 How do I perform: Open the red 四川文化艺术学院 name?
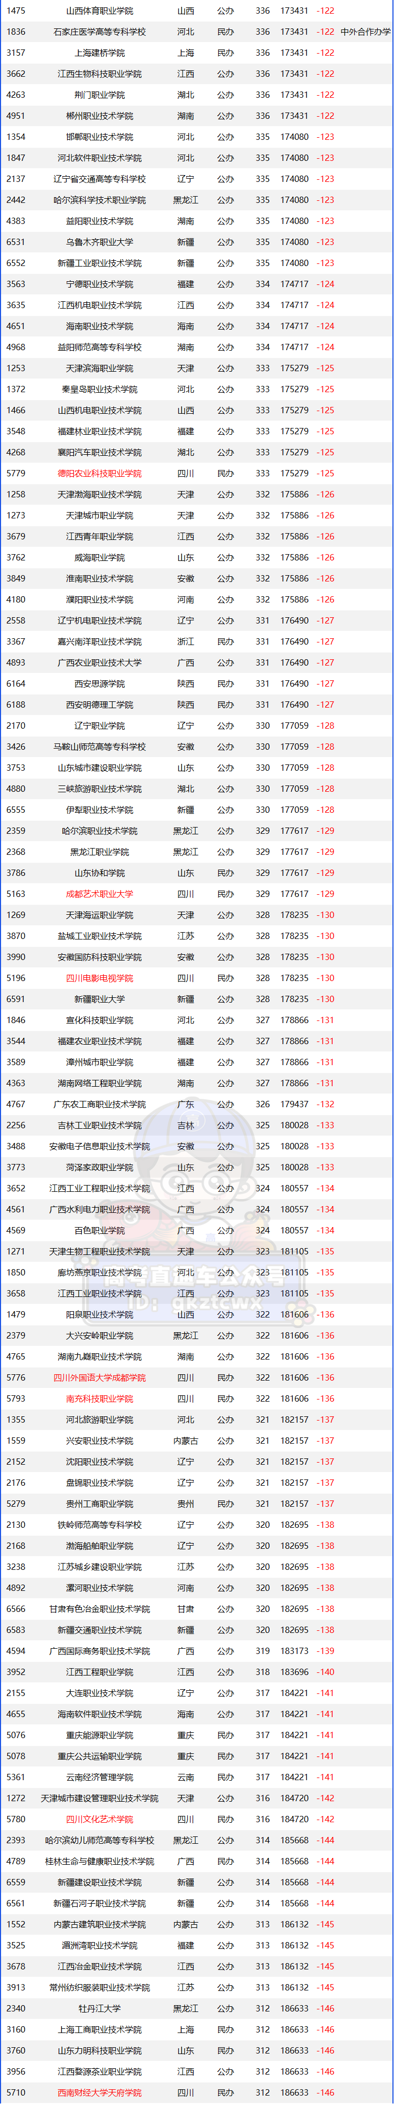pyautogui.click(x=100, y=1820)
